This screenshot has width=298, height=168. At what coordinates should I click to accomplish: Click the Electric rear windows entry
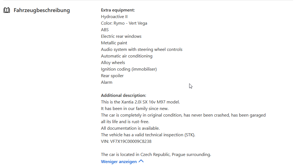(121, 36)
